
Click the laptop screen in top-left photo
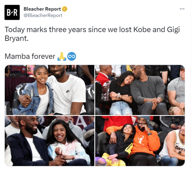[18, 69]
